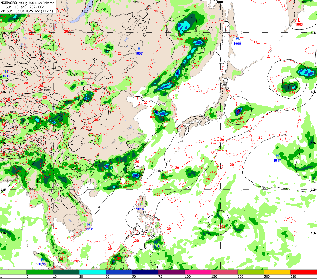Click the light green 1-5 legend swatch

[x=13, y=272]
